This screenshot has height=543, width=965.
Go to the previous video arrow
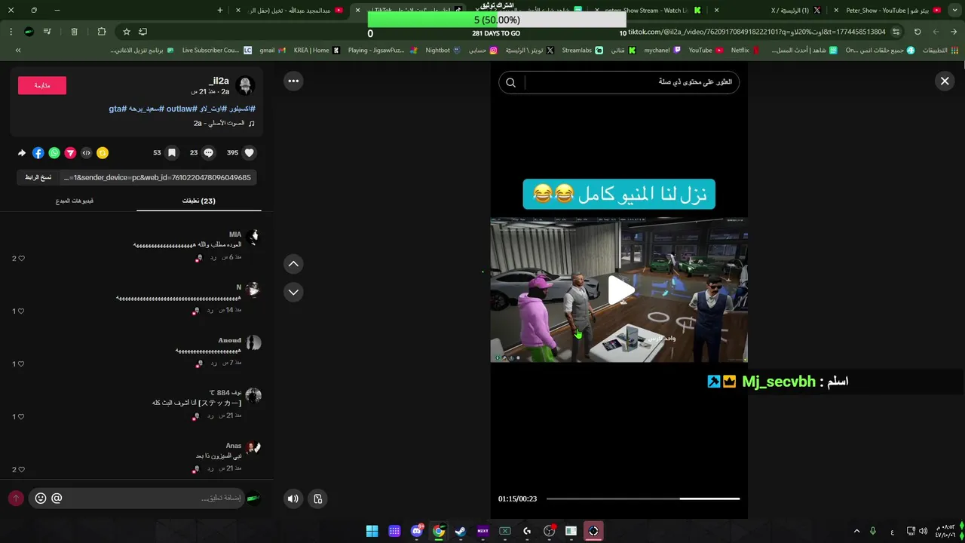293,263
